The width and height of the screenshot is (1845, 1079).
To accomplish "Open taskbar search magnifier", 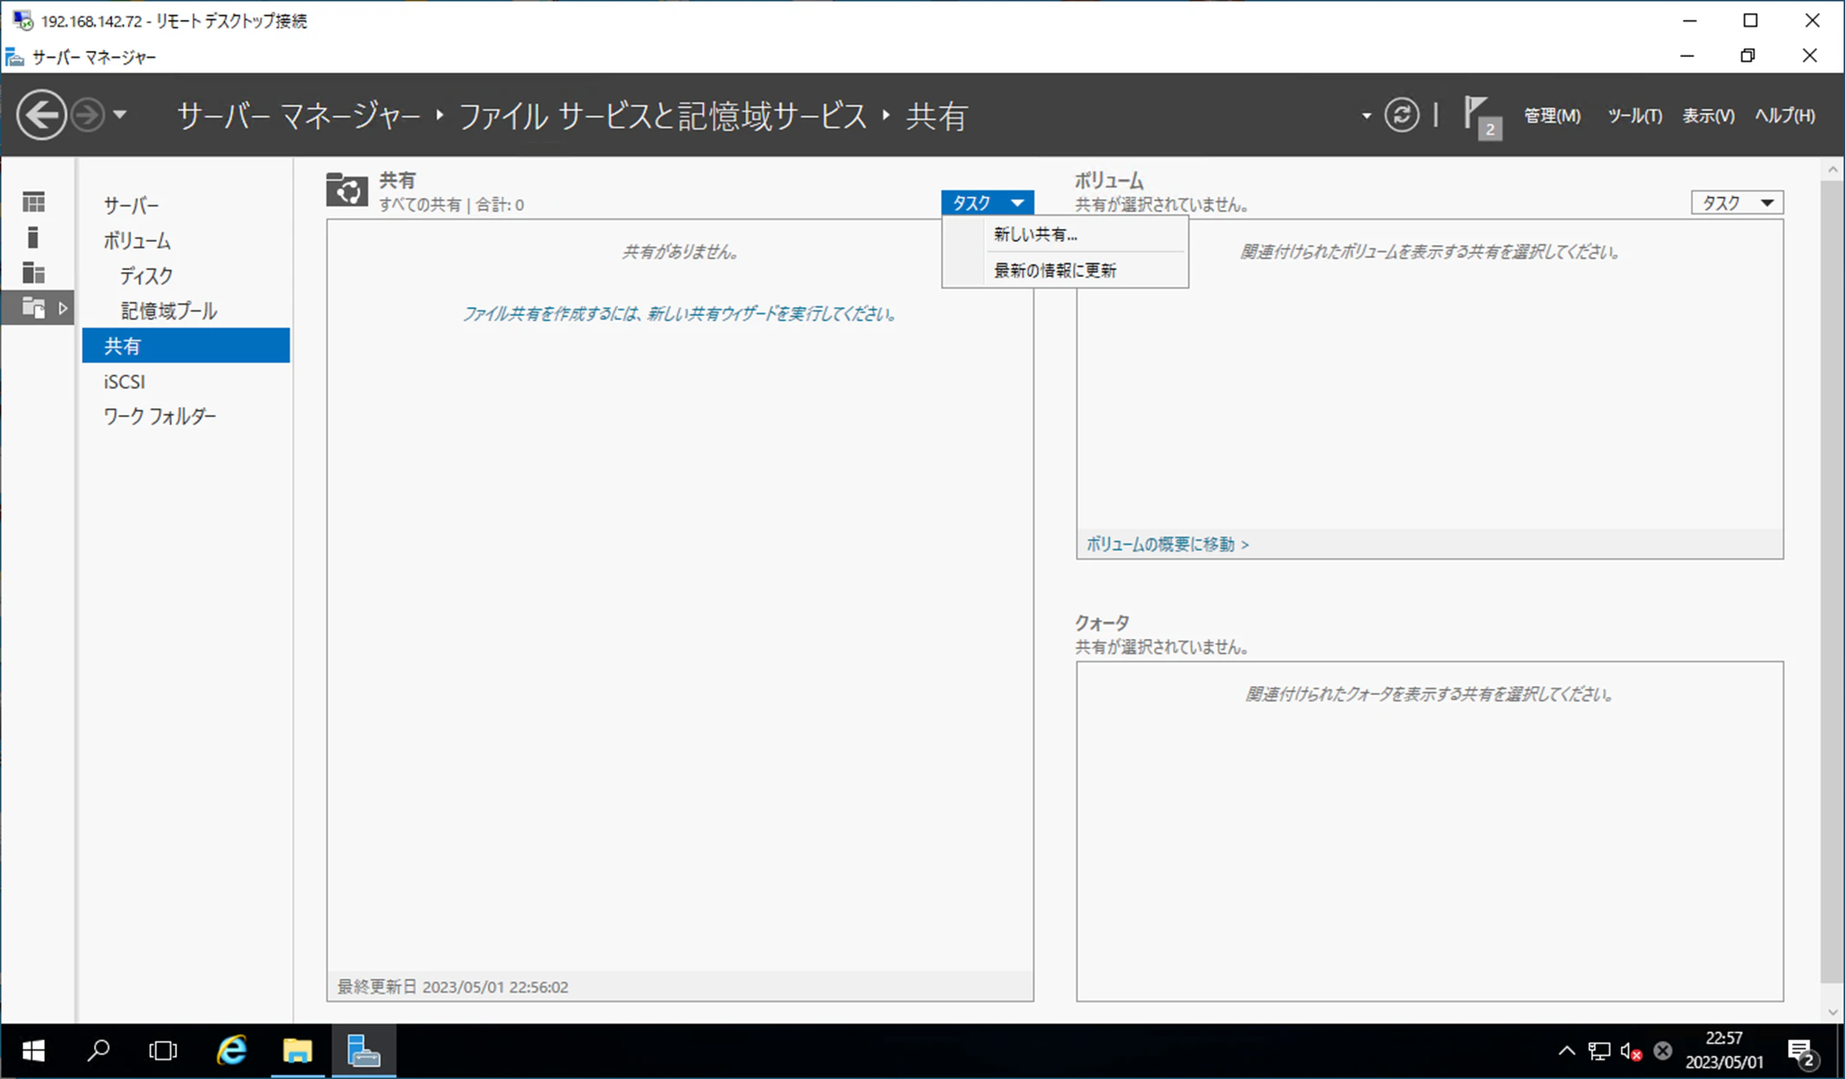I will (x=98, y=1051).
